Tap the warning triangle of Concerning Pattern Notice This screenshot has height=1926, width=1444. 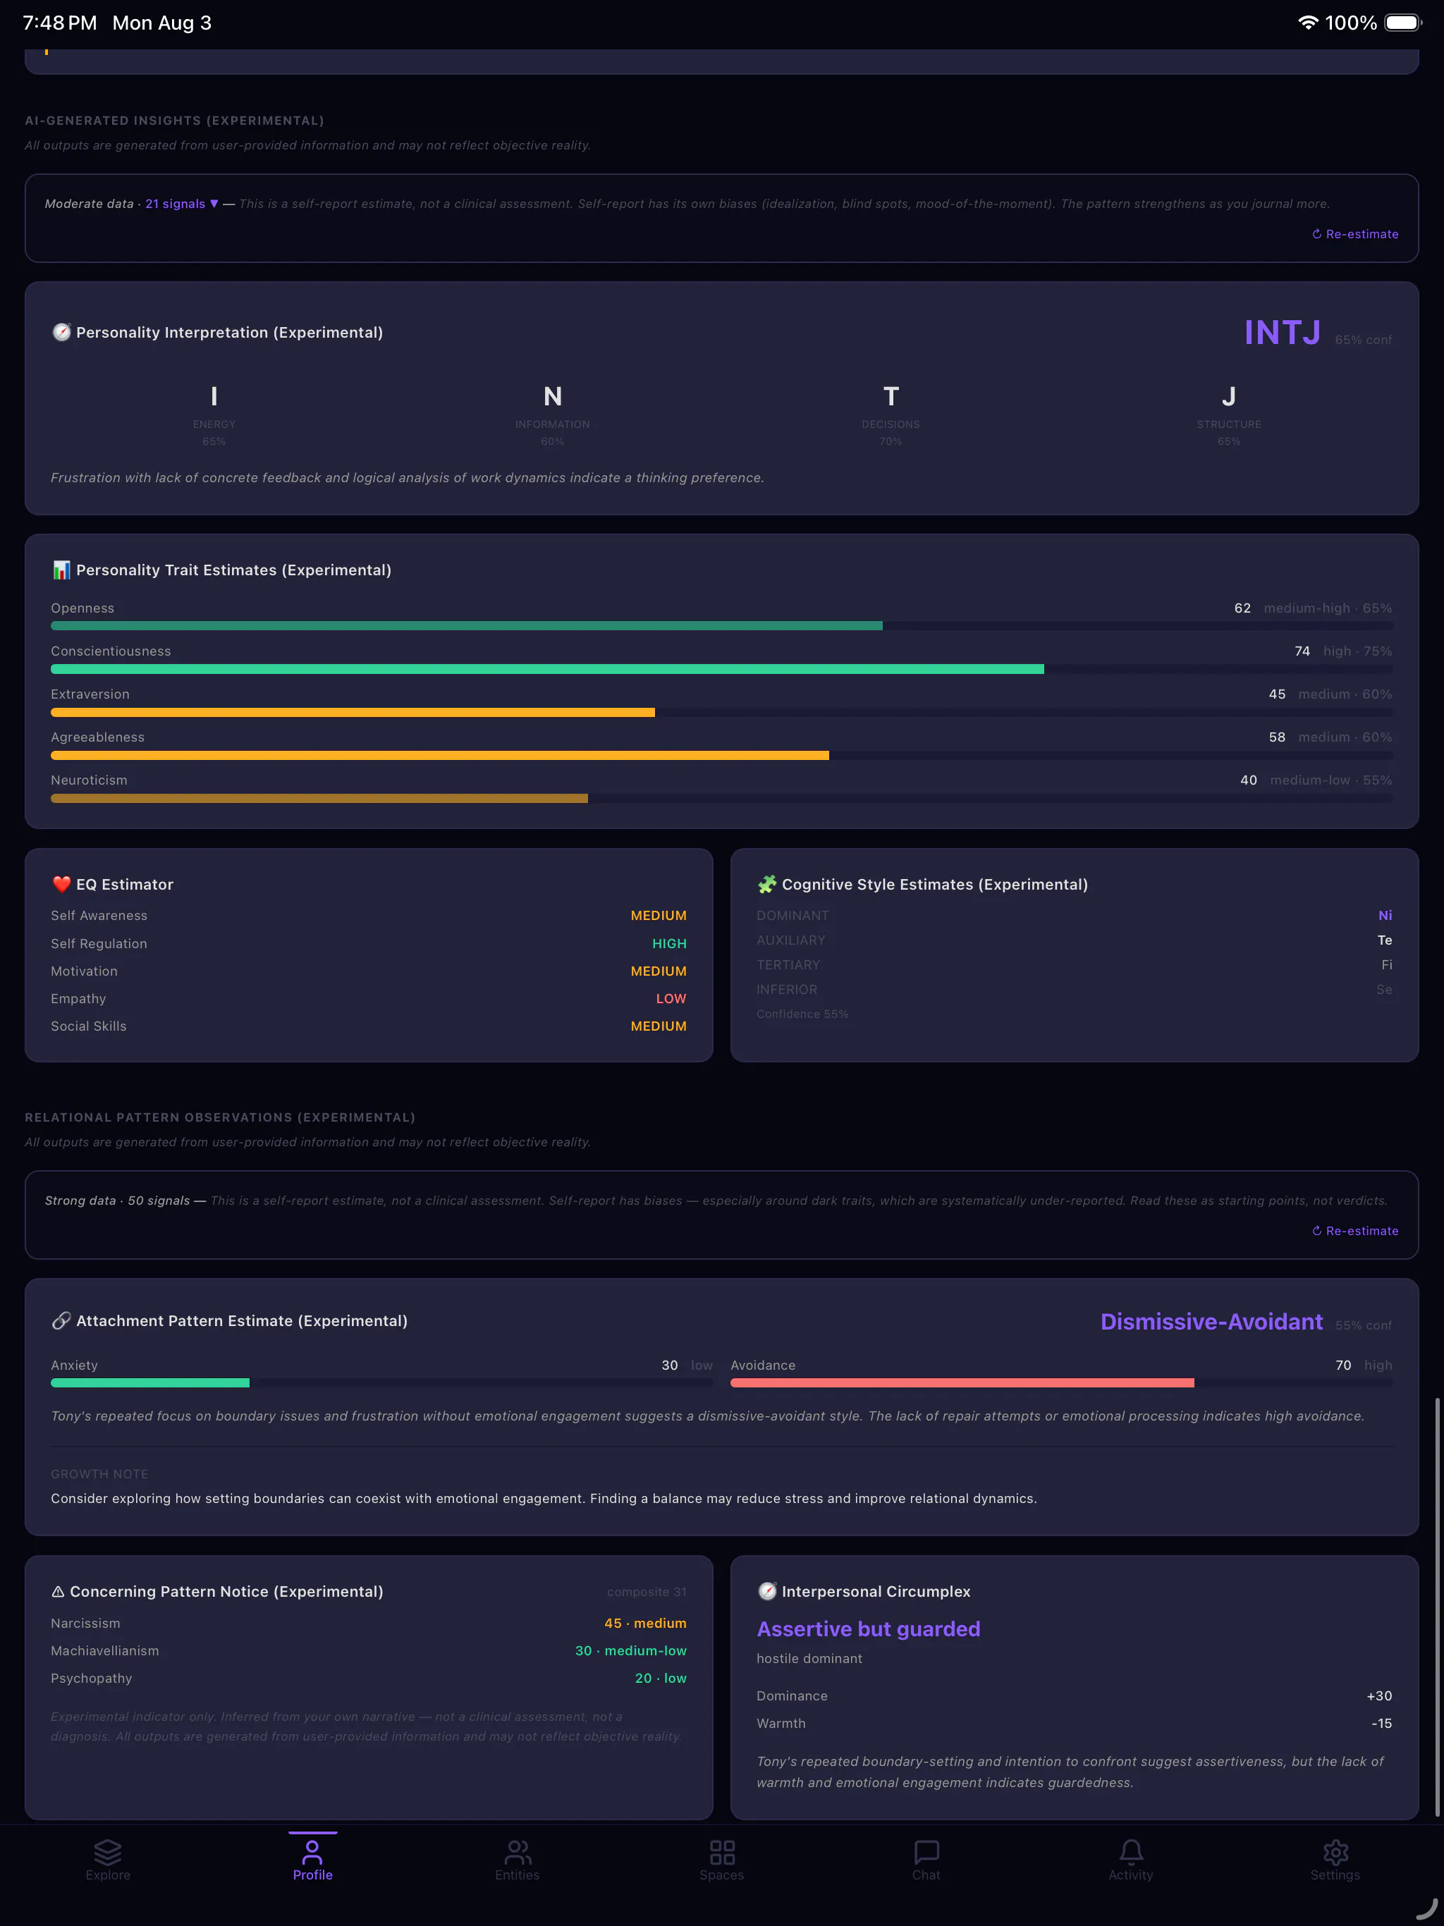59,1592
